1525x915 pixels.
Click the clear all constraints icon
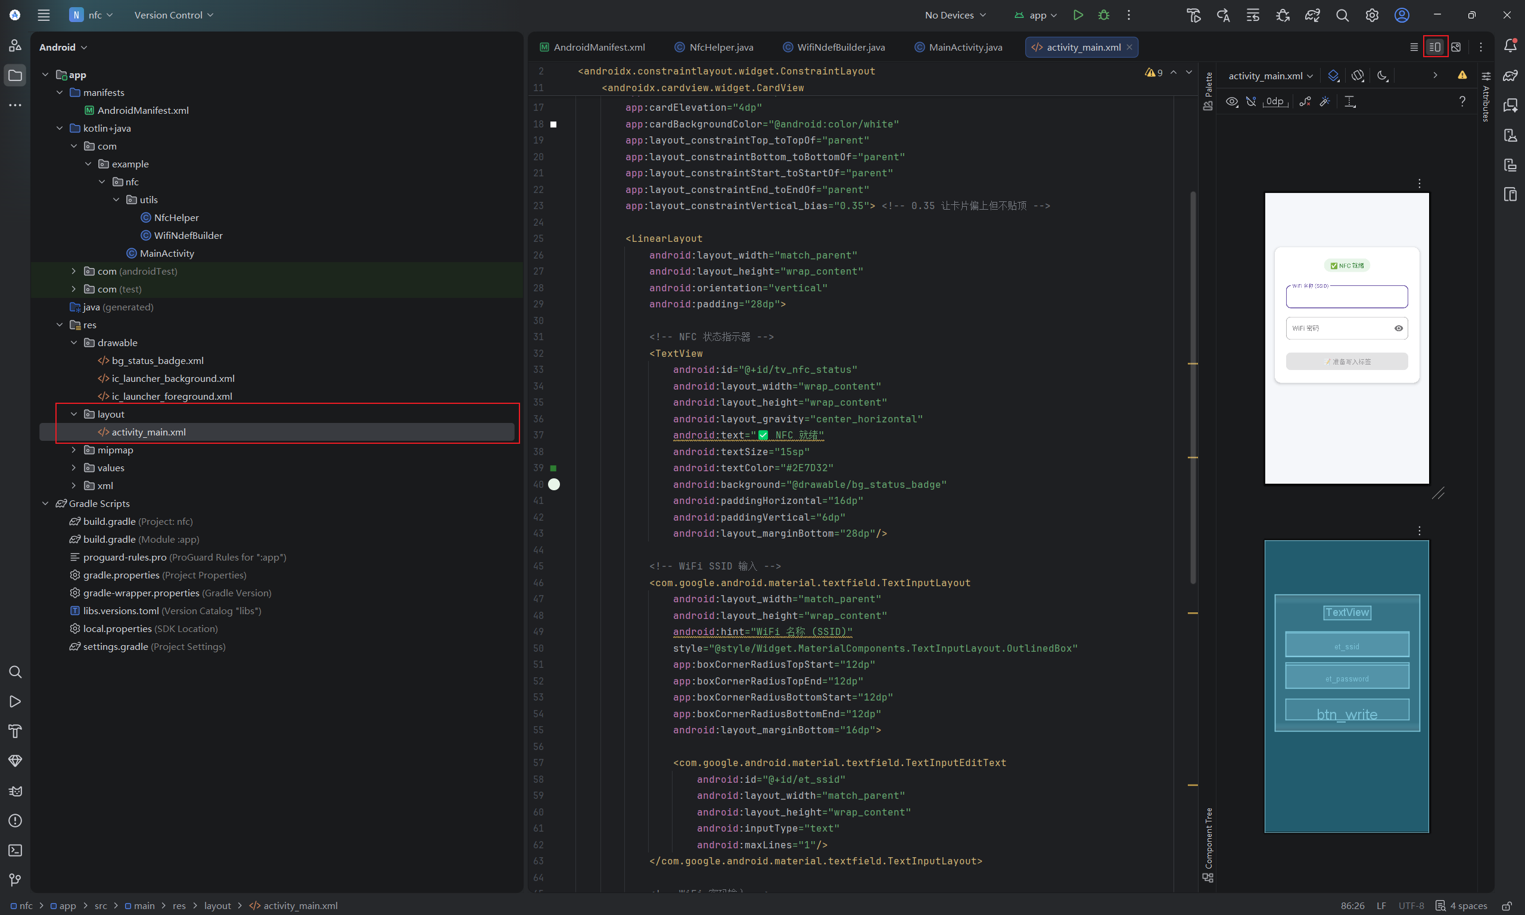tap(1305, 102)
